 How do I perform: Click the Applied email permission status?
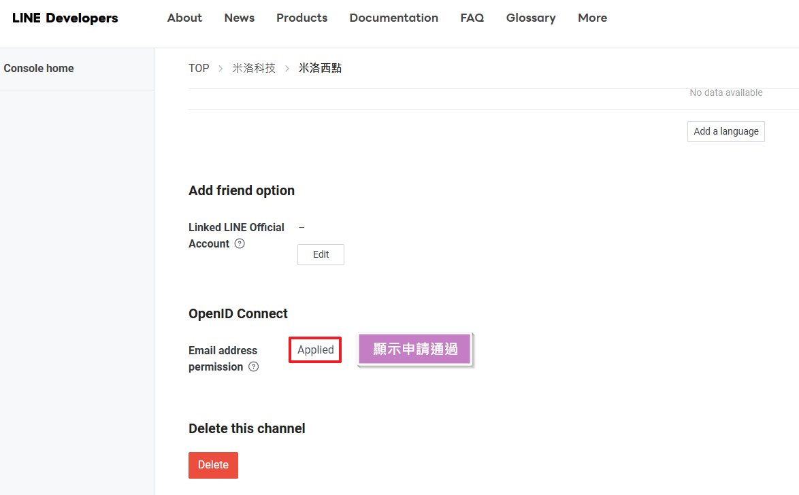tap(315, 349)
